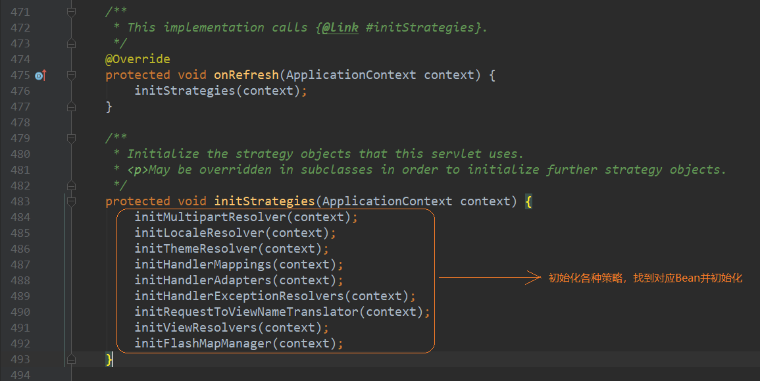760x381 pixels.
Task: Click the fold end marker at line 493
Action: click(x=72, y=359)
